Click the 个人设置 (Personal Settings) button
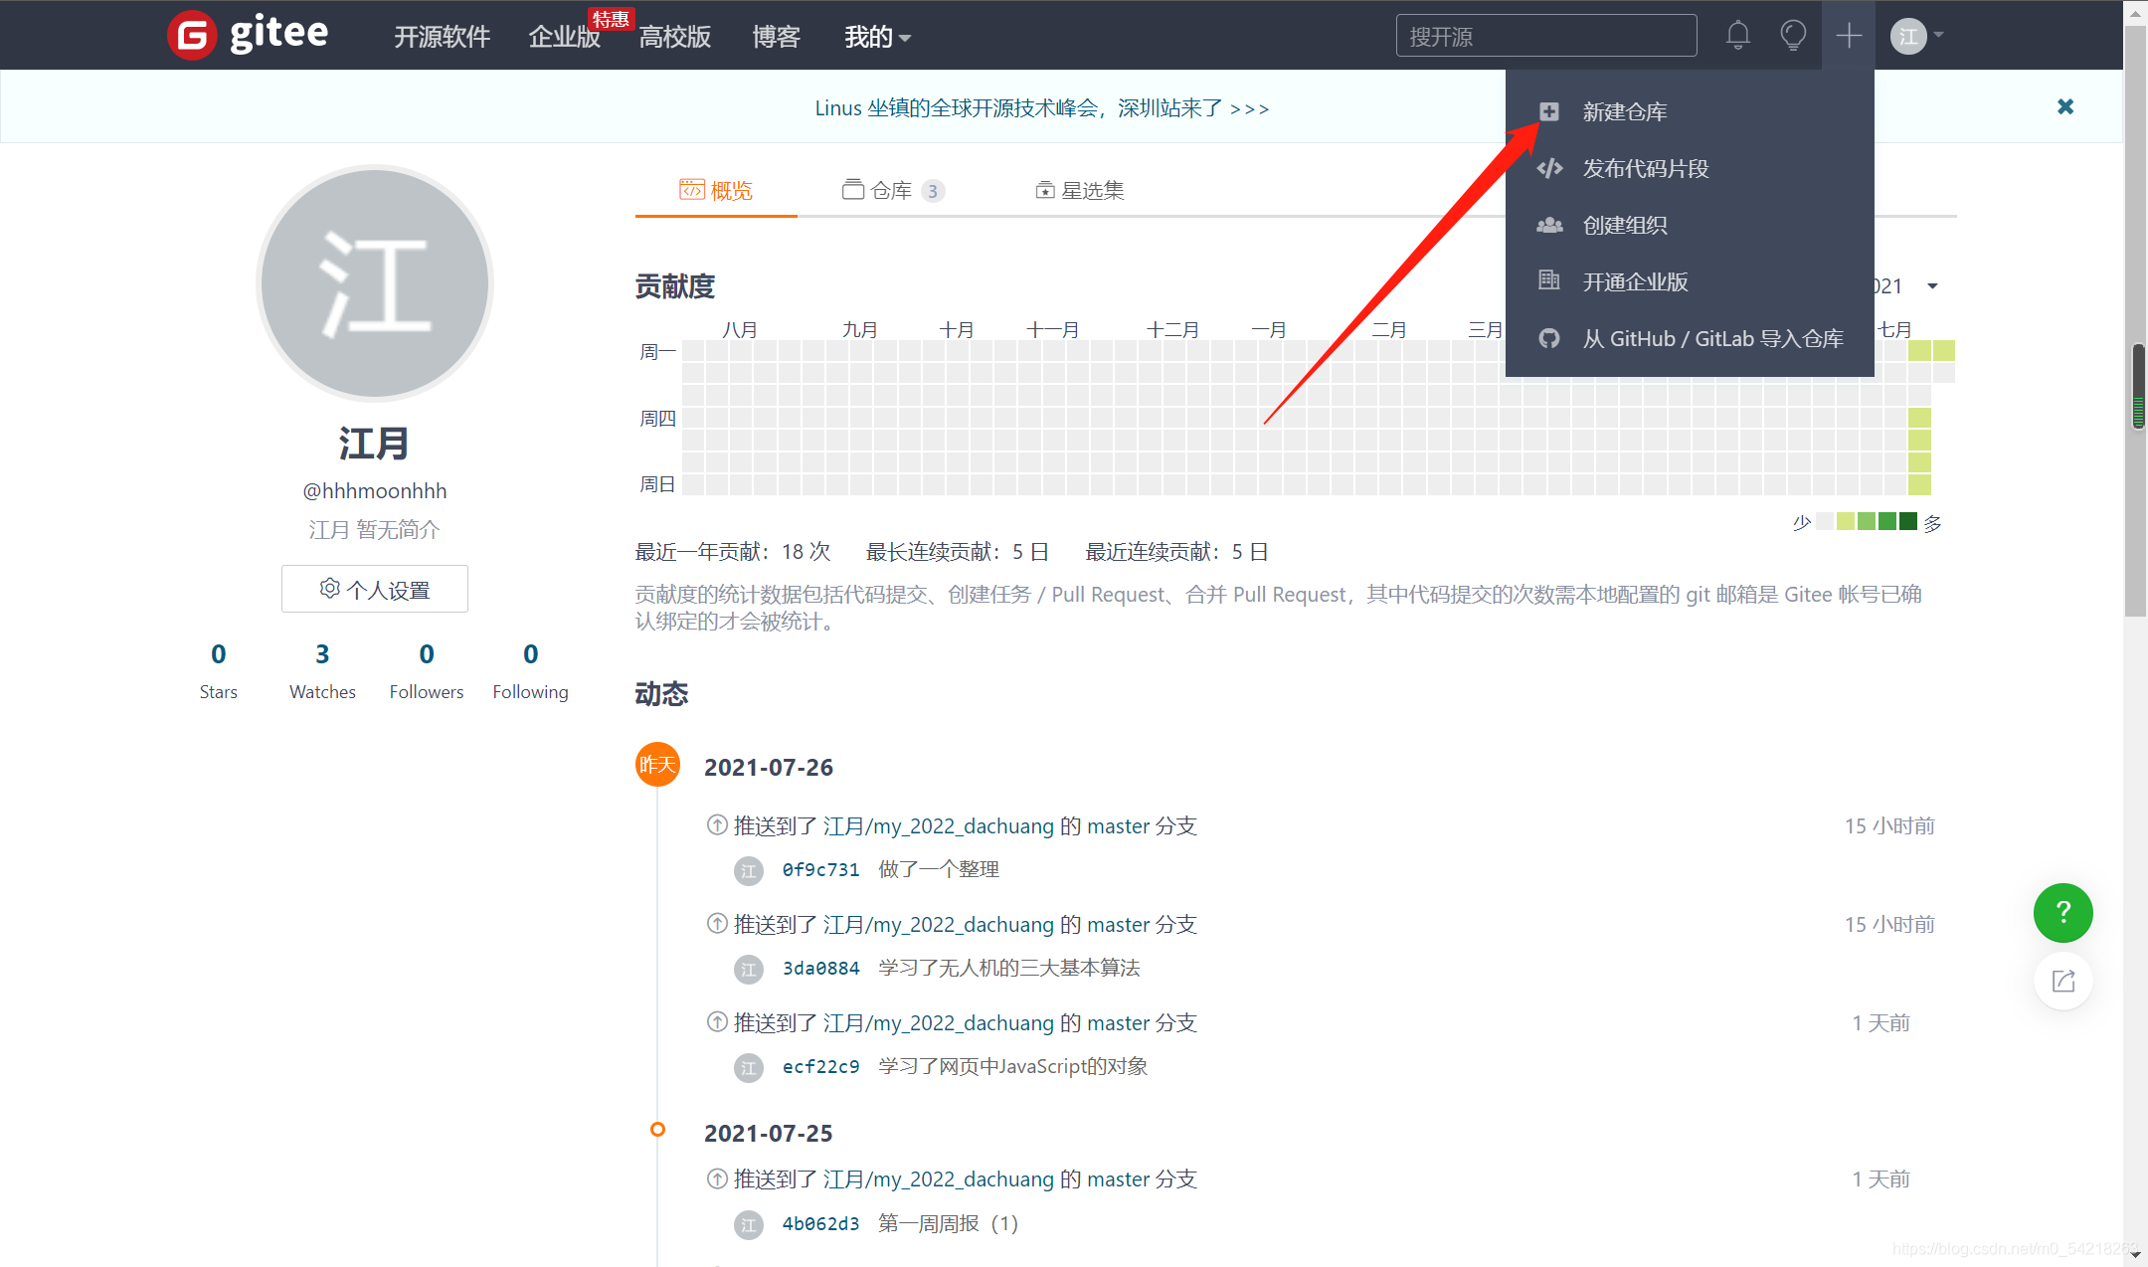This screenshot has width=2148, height=1267. pyautogui.click(x=375, y=589)
